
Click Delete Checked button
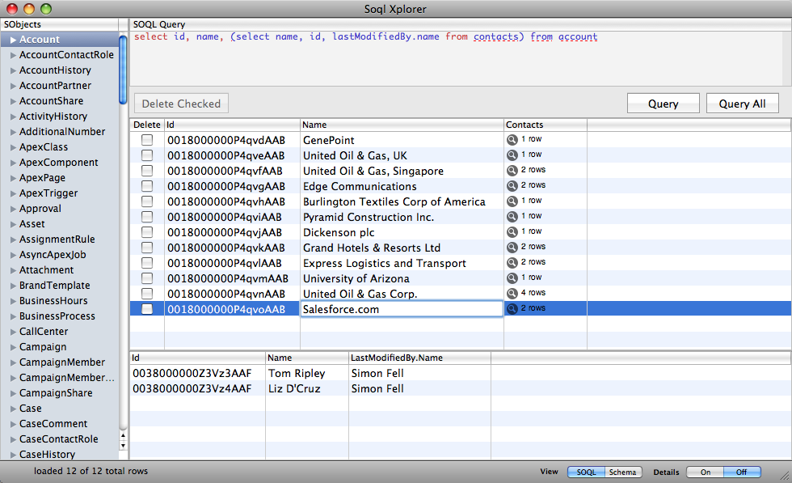181,104
